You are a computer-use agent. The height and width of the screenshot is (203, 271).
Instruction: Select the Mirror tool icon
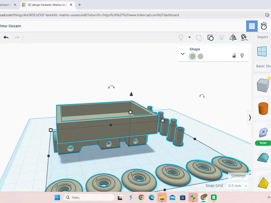pos(233,38)
